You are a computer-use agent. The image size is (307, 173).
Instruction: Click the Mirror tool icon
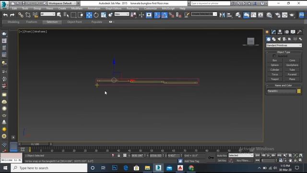pos(222,15)
